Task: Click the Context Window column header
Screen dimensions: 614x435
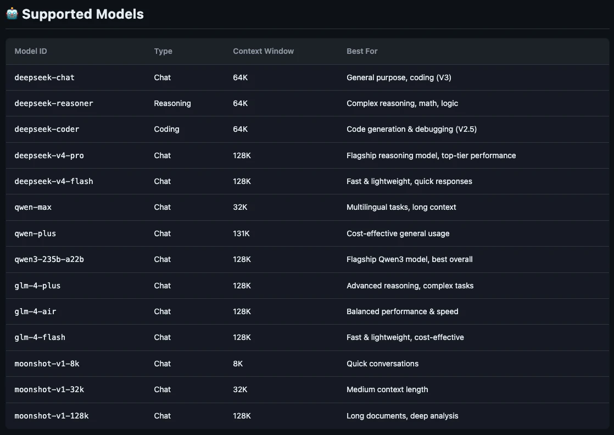Action: pos(263,51)
